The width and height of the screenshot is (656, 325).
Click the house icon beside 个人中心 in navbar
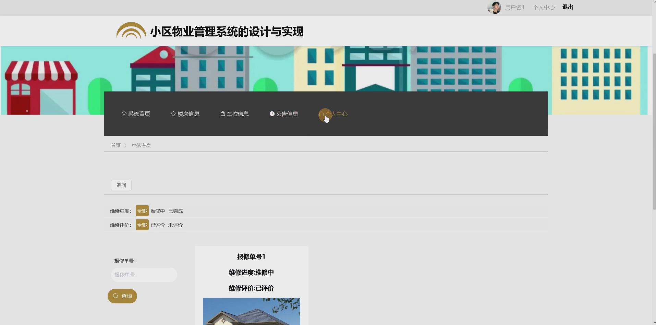pos(321,113)
